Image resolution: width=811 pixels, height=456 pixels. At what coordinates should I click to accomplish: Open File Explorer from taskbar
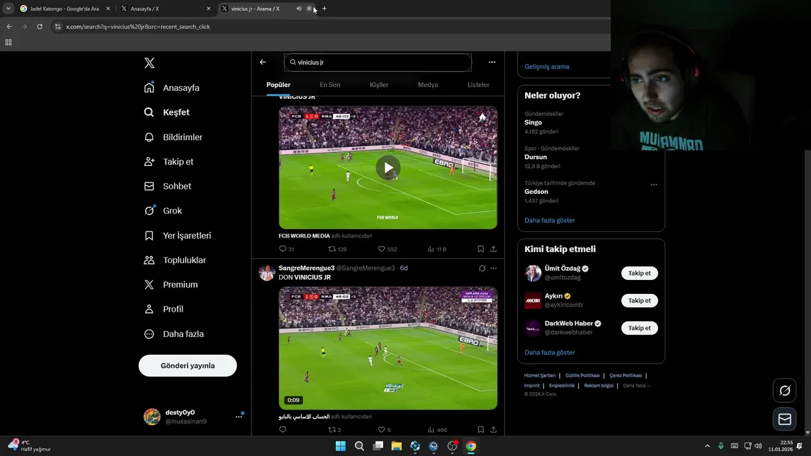(397, 446)
